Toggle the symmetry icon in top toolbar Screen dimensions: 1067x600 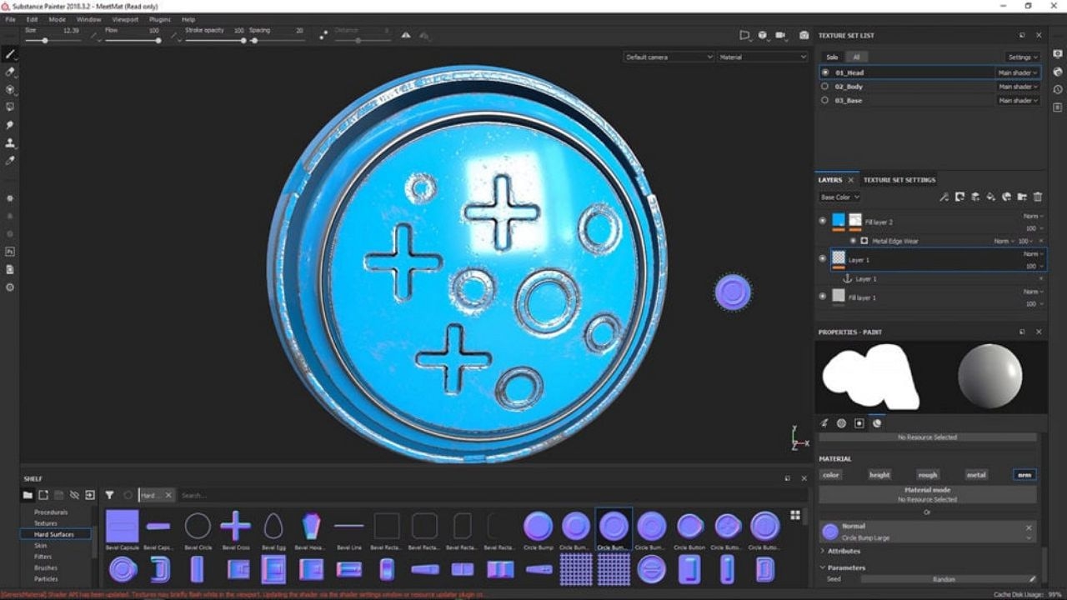click(406, 35)
